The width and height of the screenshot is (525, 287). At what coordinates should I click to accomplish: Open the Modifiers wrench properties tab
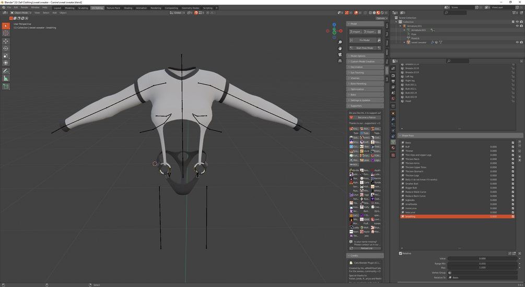pyautogui.click(x=393, y=119)
